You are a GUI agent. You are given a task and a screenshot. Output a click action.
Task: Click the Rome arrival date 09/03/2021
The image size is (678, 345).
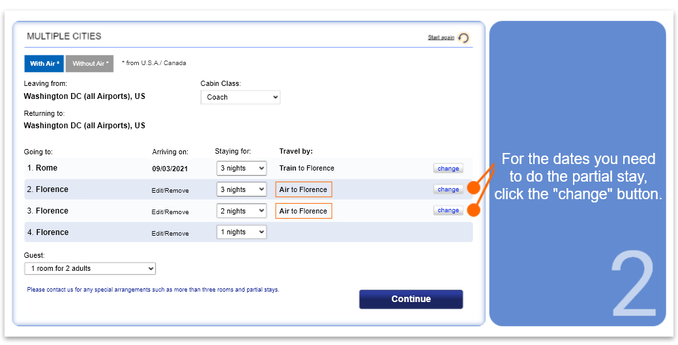point(170,169)
